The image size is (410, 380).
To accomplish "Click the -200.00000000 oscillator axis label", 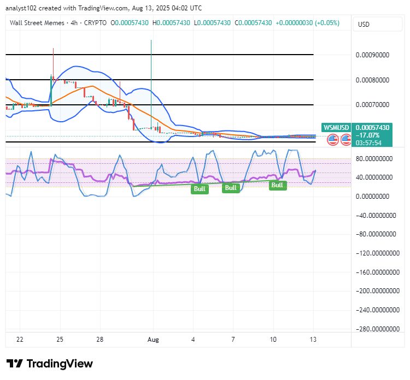I will [x=378, y=290].
